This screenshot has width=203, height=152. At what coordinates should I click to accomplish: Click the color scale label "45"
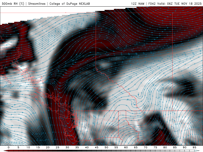click(97, 147)
